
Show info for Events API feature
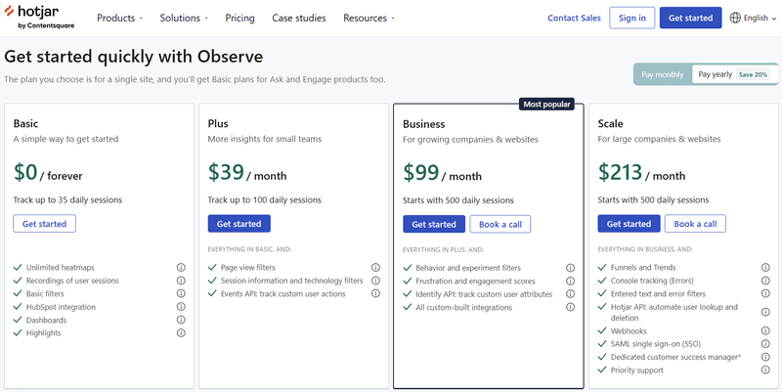click(x=375, y=293)
